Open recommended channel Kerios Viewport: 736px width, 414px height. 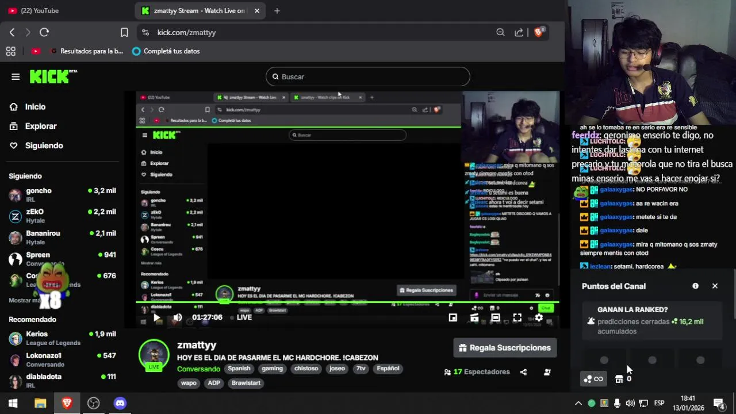62,338
